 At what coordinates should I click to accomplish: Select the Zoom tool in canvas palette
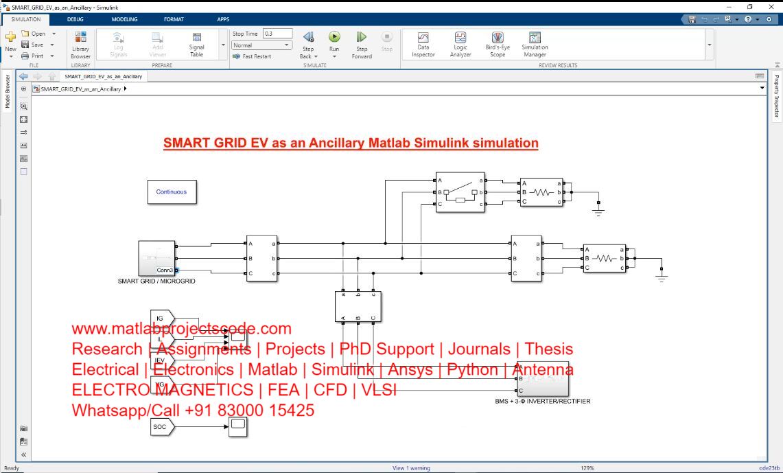point(23,106)
